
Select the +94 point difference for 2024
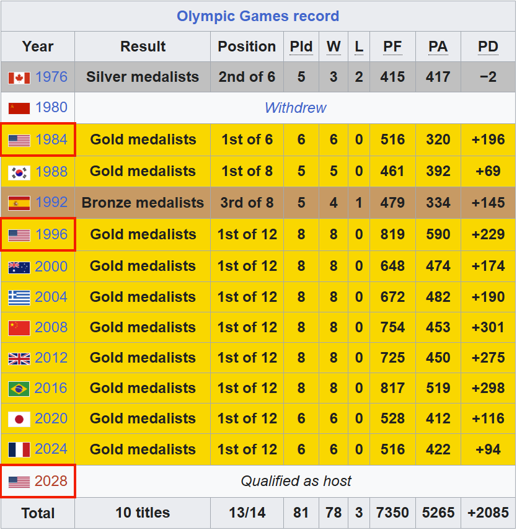click(x=488, y=449)
